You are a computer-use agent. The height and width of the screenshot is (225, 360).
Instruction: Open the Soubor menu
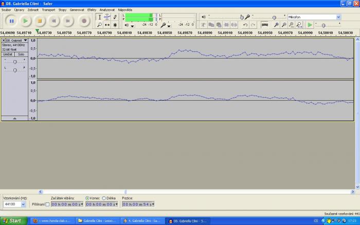tap(6, 10)
